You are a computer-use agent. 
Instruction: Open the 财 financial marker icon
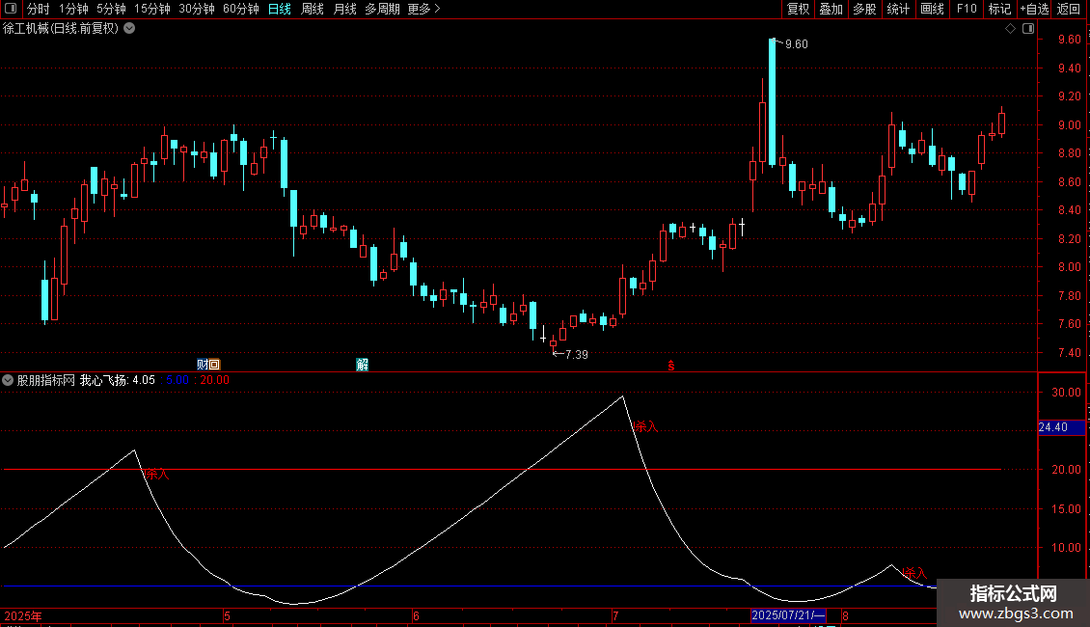pyautogui.click(x=203, y=365)
